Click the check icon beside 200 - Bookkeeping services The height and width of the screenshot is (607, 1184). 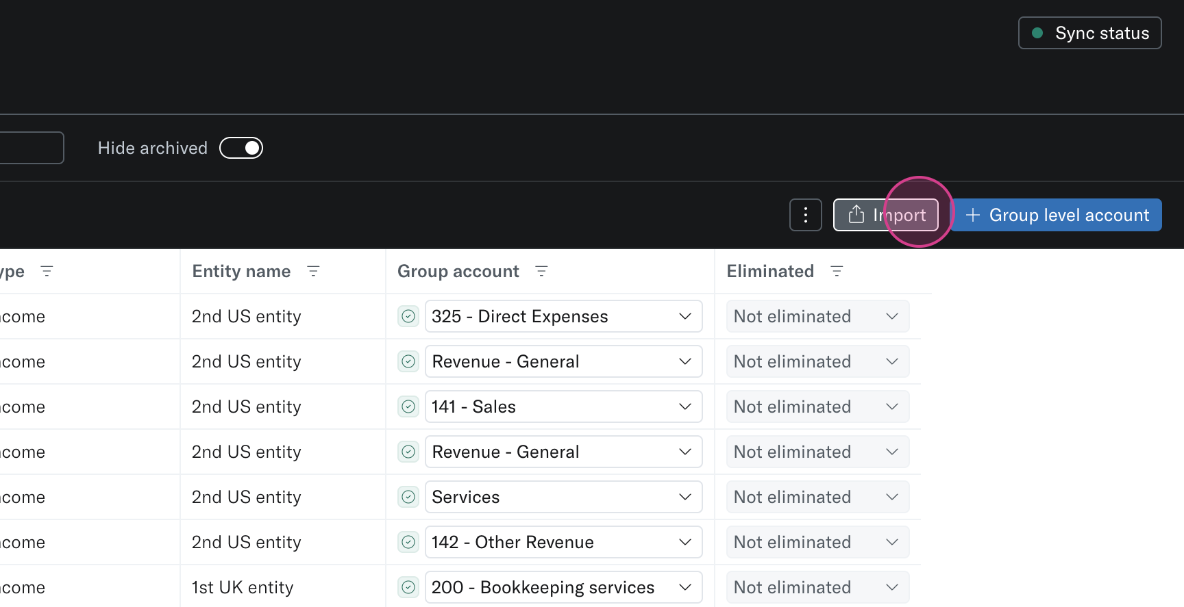pos(408,587)
